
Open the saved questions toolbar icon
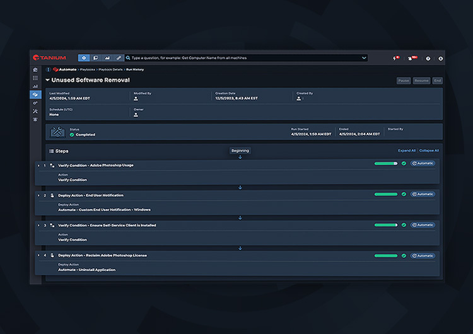pos(95,57)
